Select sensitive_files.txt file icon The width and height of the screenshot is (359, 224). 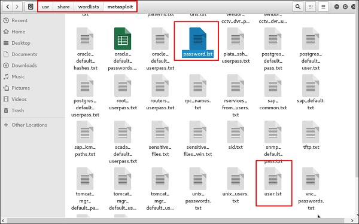tap(160, 132)
